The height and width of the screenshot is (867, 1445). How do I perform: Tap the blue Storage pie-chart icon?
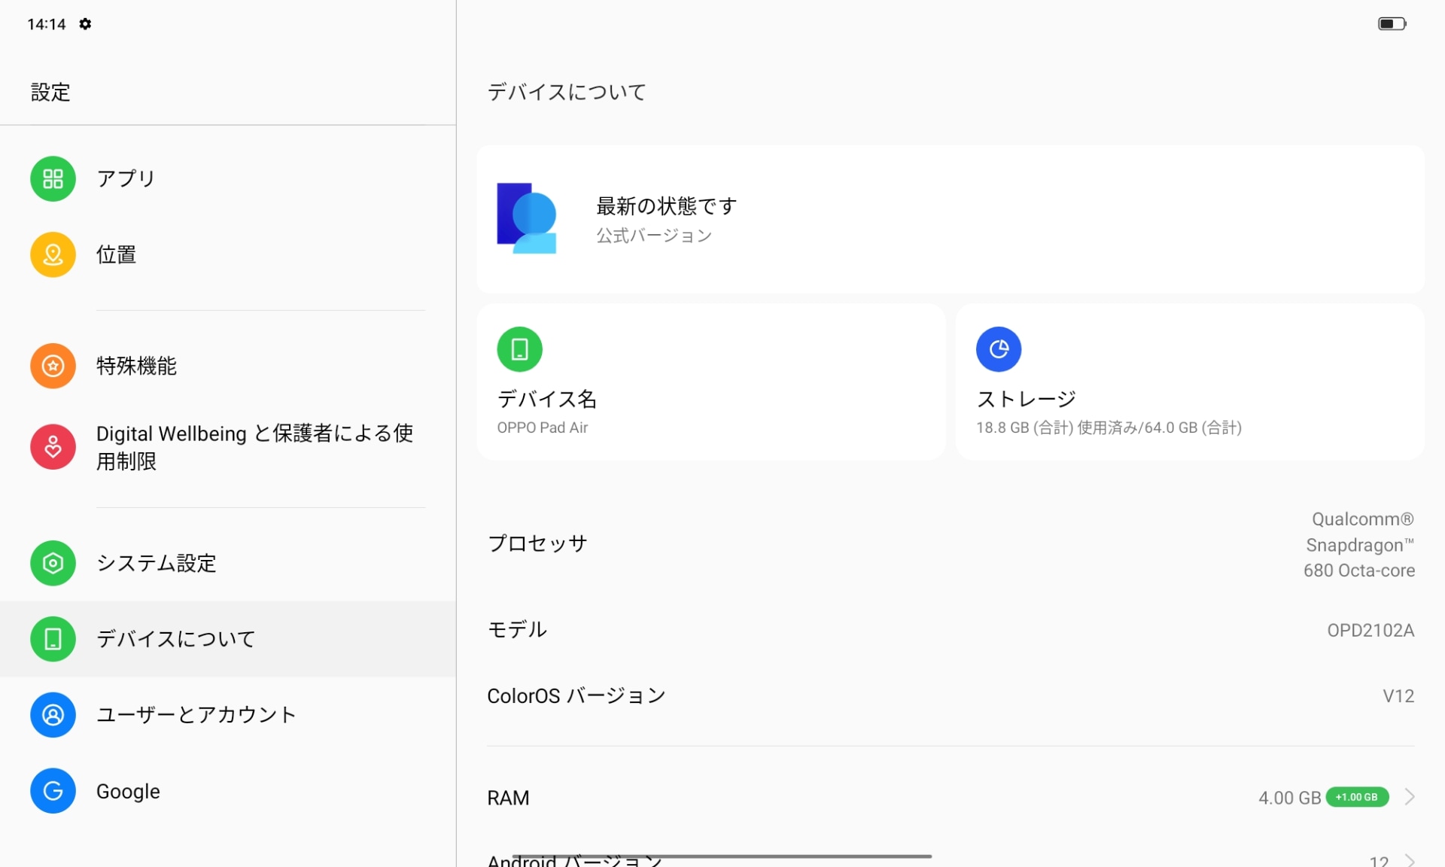pos(998,349)
